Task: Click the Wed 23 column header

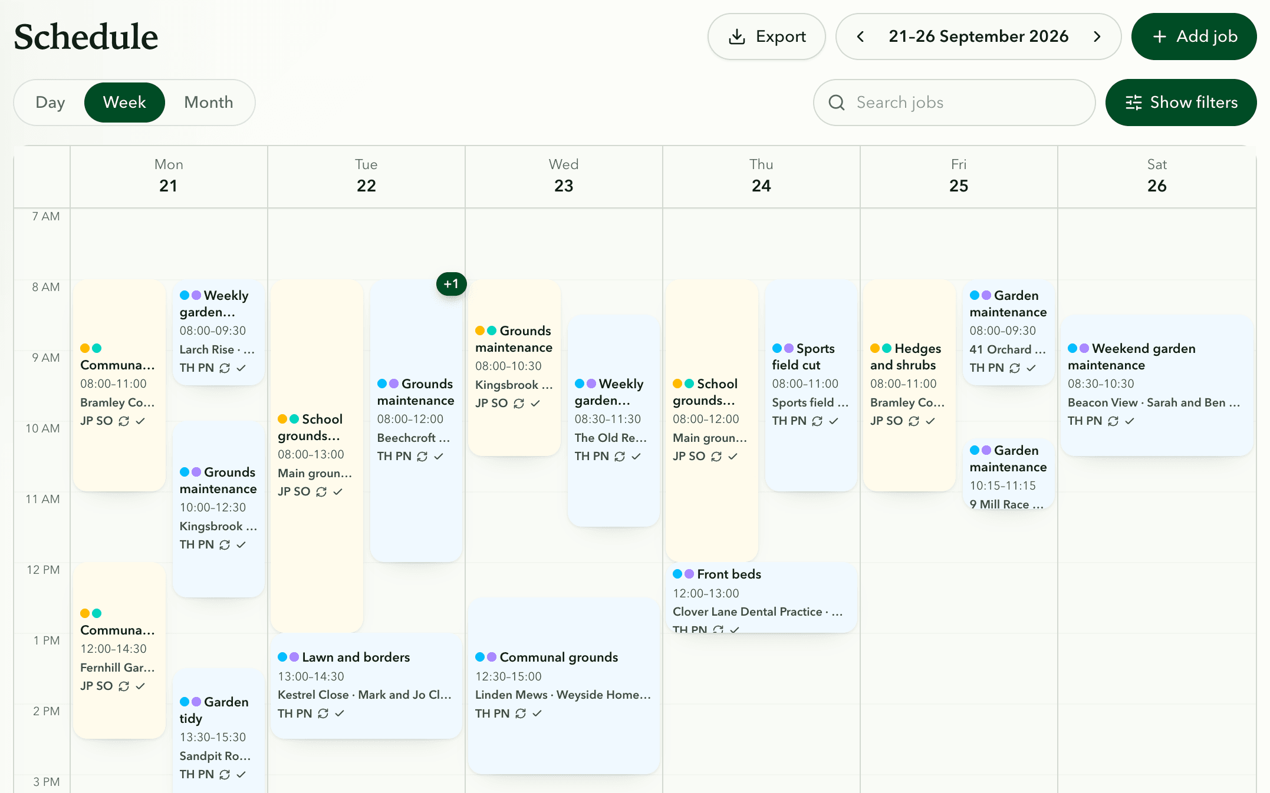Action: coord(564,176)
